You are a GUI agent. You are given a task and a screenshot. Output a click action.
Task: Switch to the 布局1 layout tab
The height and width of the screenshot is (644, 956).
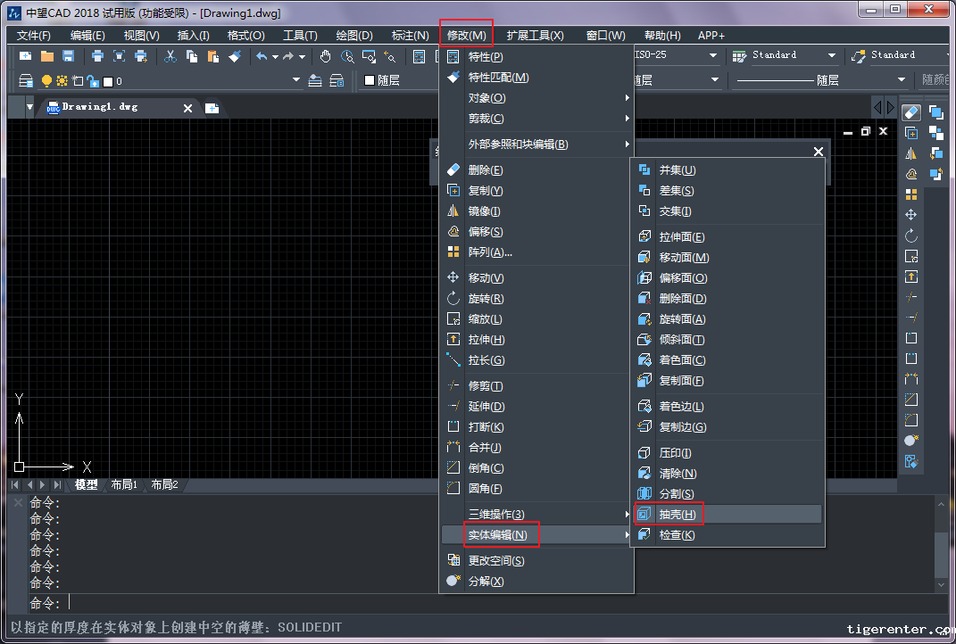click(123, 485)
